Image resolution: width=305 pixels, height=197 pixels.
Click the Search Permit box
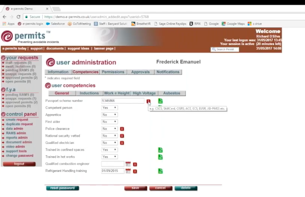pos(225,49)
